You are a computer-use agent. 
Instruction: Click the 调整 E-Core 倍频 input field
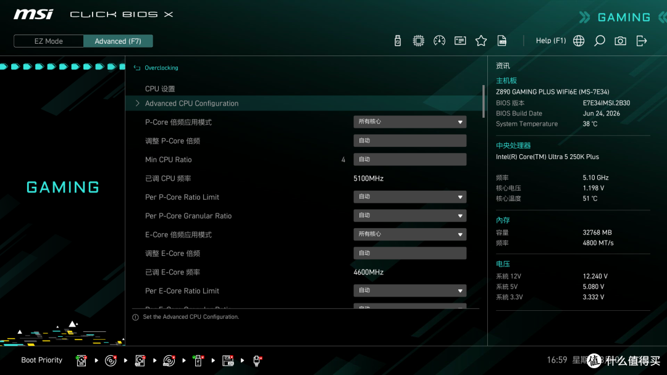[409, 253]
